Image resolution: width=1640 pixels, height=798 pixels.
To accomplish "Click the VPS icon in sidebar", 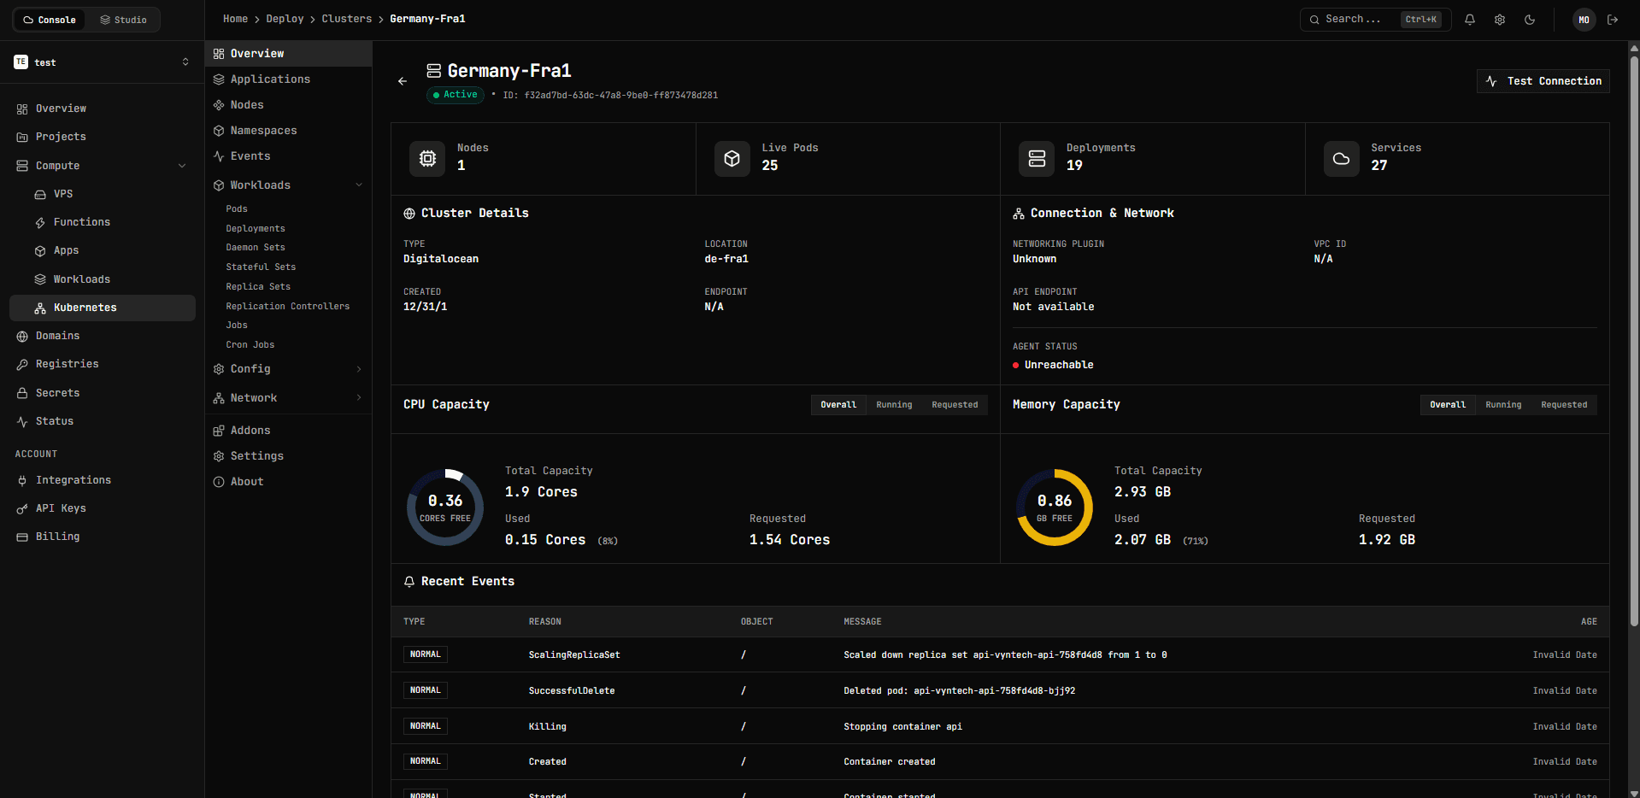I will pyautogui.click(x=40, y=194).
